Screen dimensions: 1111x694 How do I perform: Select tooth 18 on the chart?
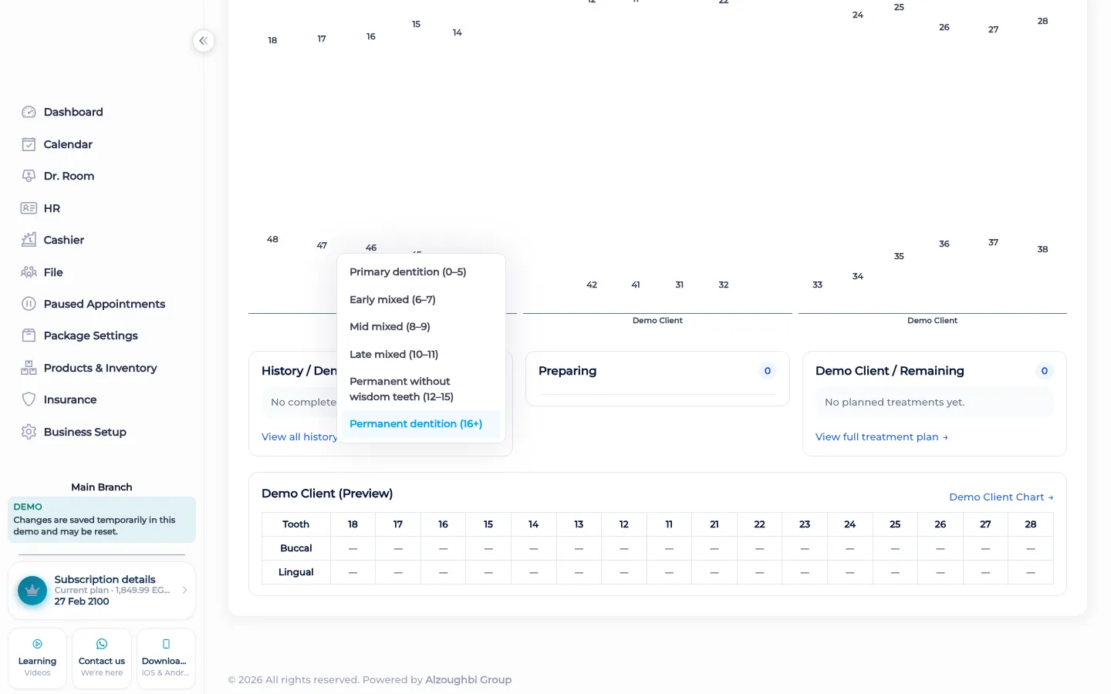coord(272,40)
